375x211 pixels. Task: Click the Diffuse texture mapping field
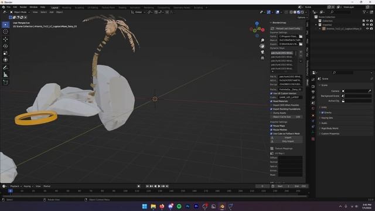(x=291, y=158)
